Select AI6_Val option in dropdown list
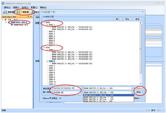Image resolution: width=166 pixels, height=113 pixels. pos(109,97)
